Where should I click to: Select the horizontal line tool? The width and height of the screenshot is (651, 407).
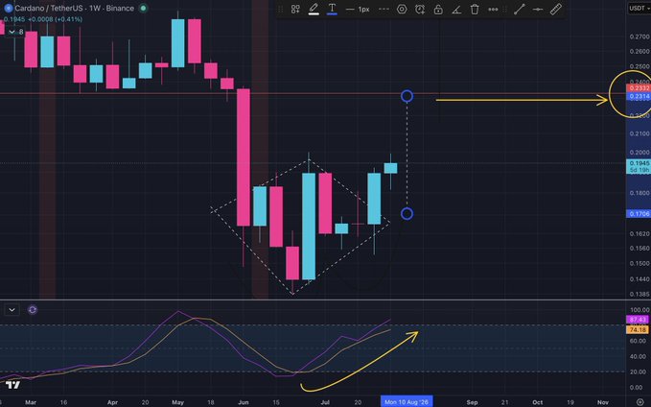[x=538, y=9]
